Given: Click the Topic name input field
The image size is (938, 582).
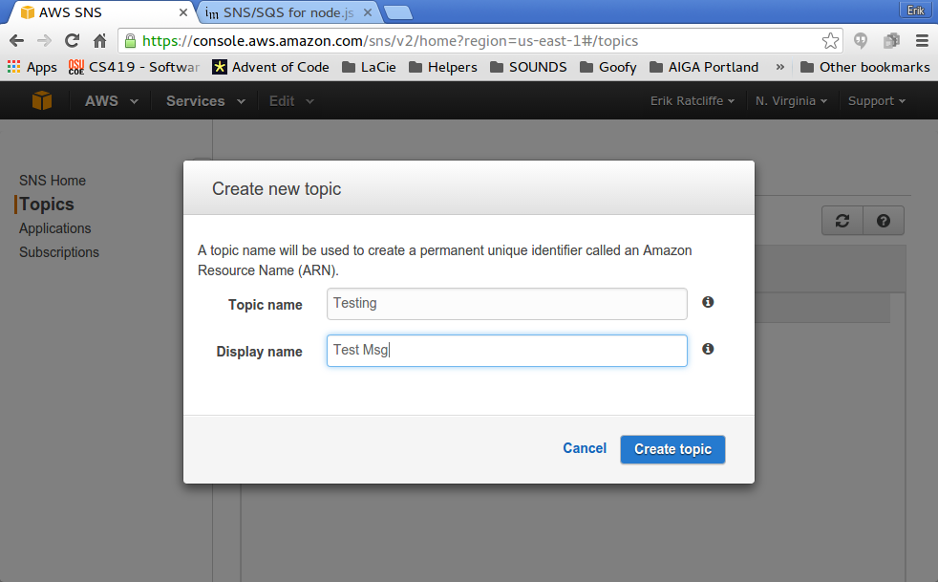Looking at the screenshot, I should [506, 304].
